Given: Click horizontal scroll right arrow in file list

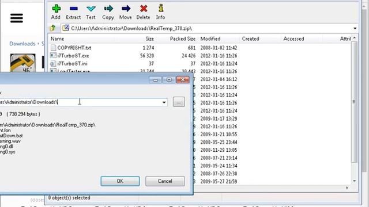Looking at the screenshot, I should click(347, 188).
